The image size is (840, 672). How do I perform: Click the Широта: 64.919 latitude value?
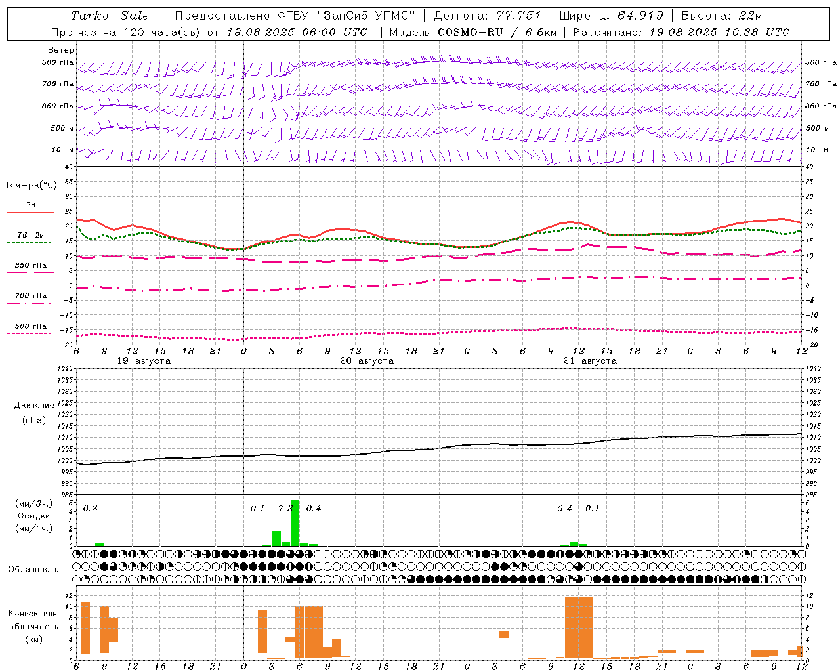point(612,16)
